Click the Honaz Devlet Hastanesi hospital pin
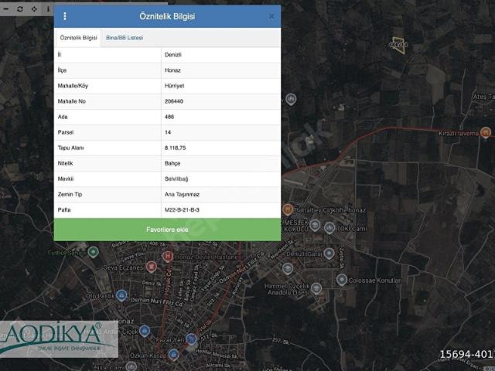Viewport: 495px width, 371px height. (168, 256)
